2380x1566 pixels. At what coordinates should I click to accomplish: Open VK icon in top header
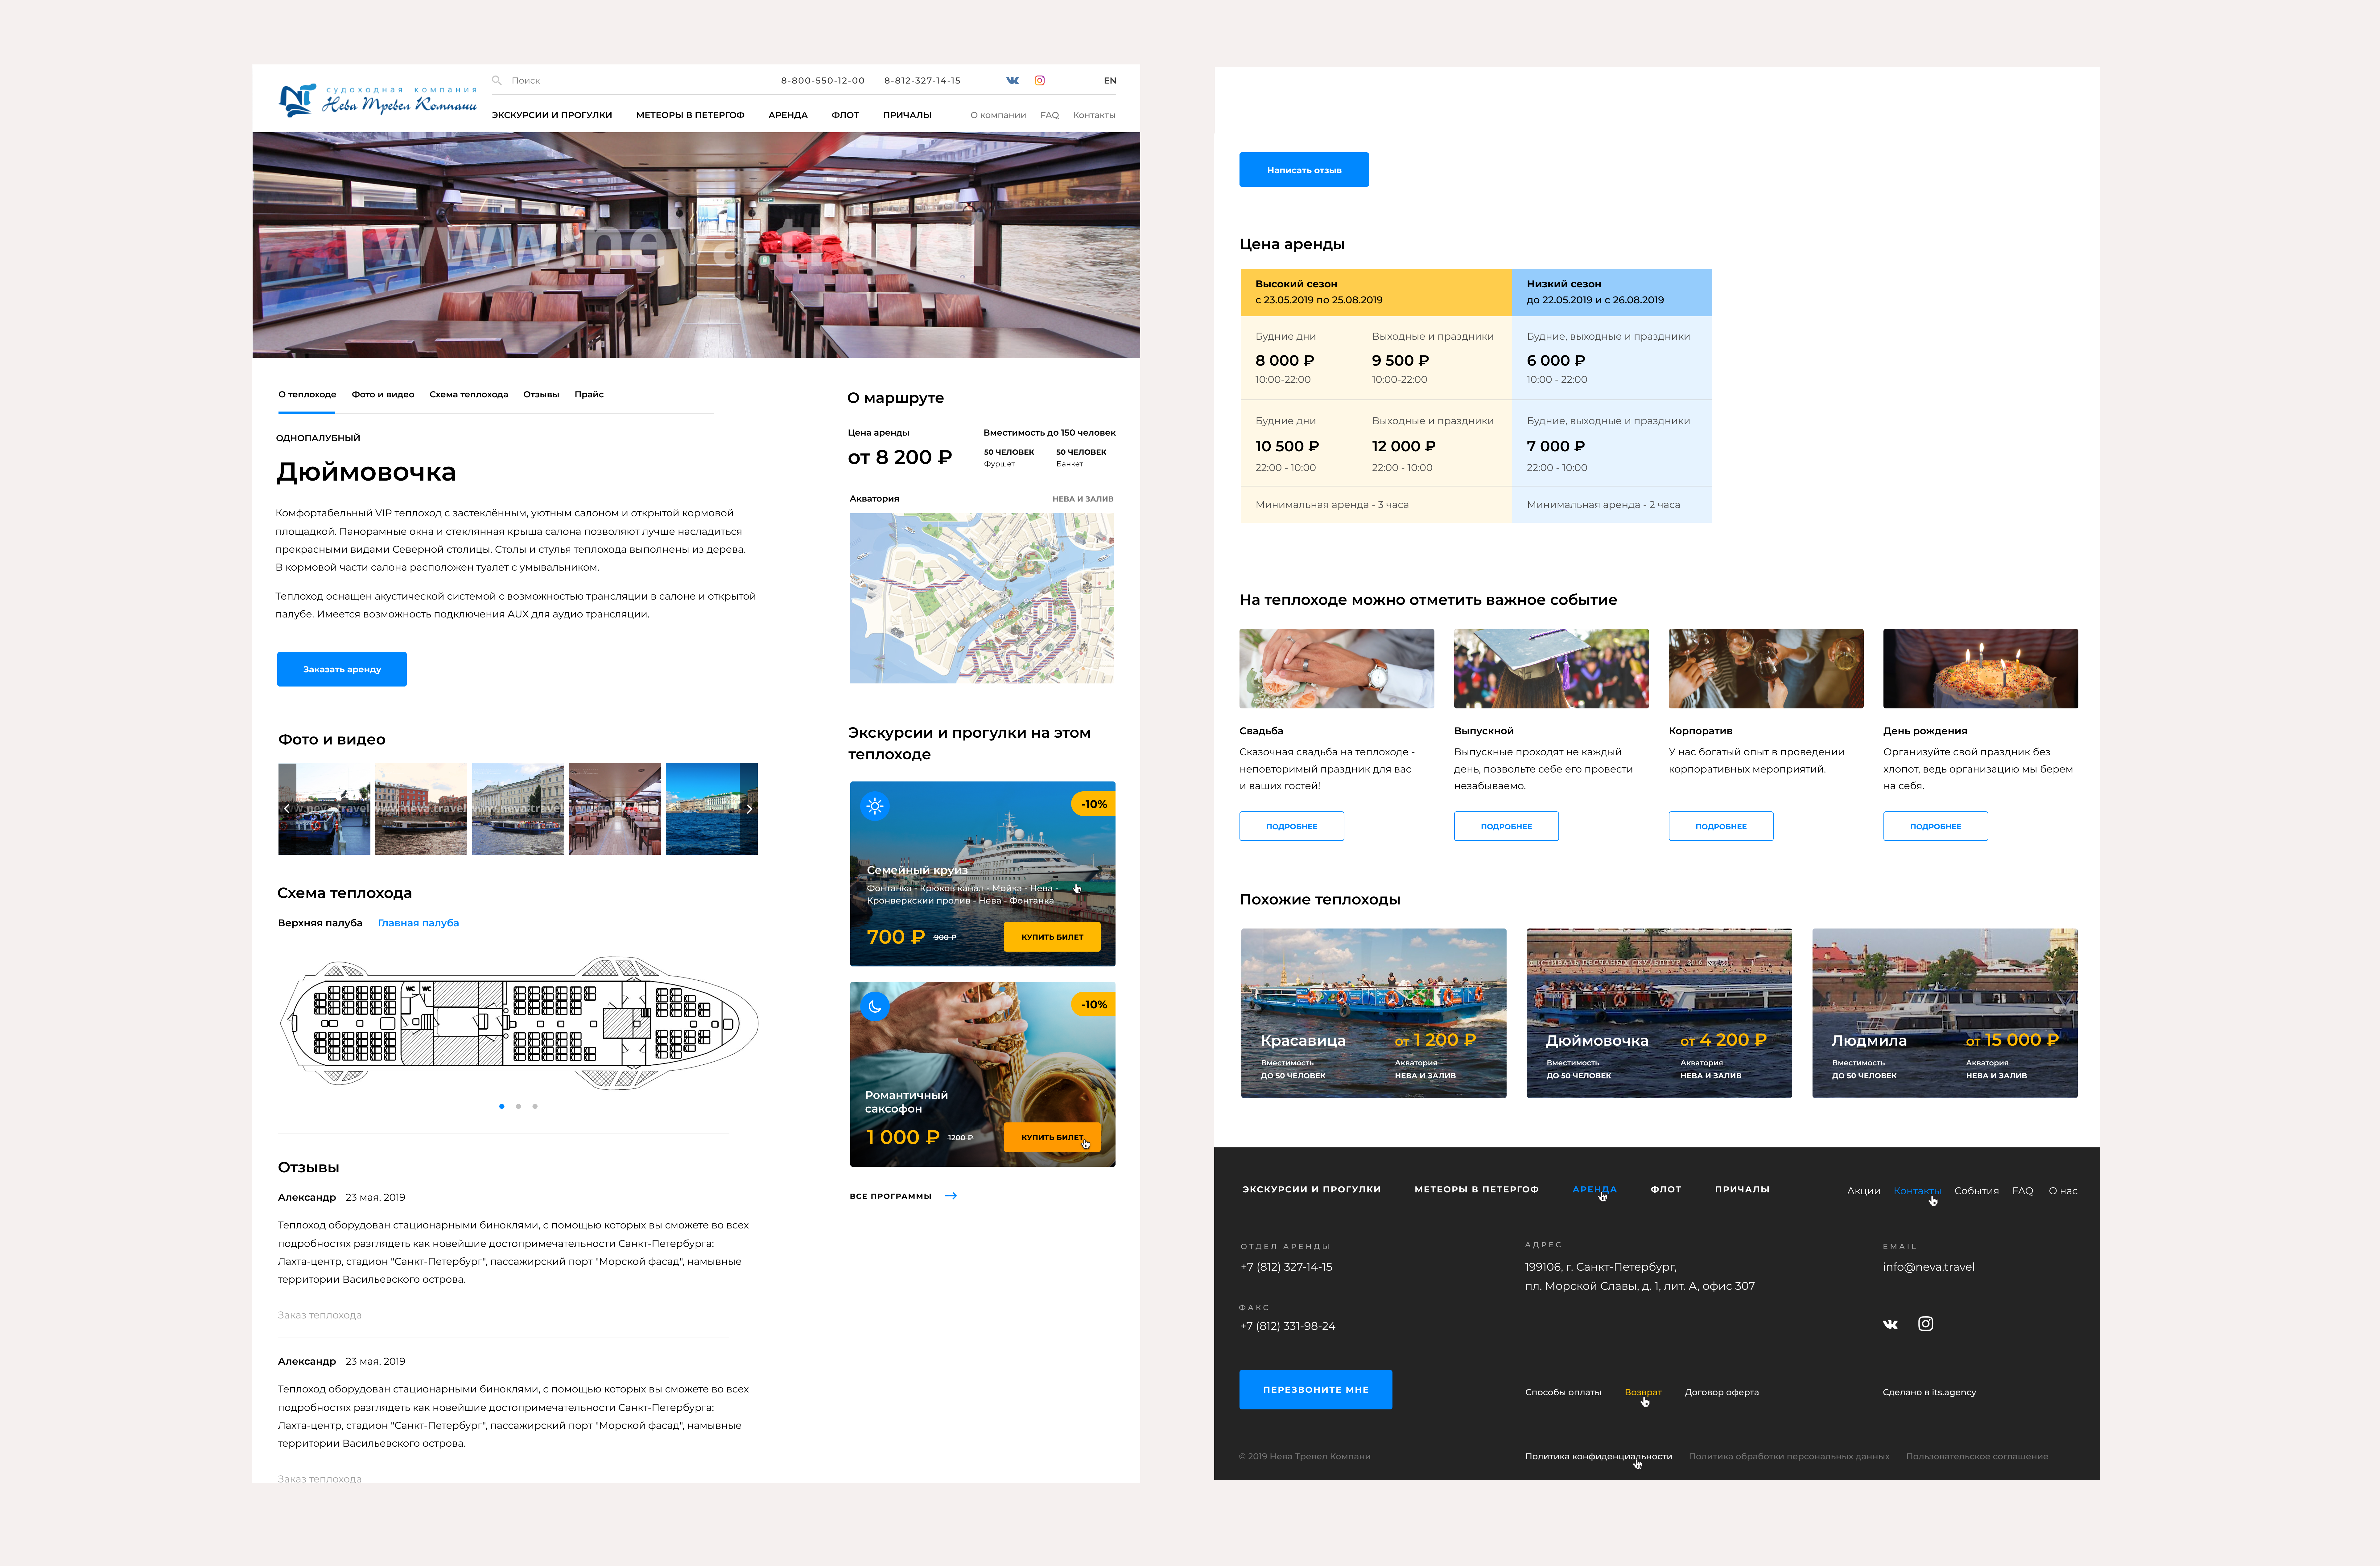pos(1012,81)
